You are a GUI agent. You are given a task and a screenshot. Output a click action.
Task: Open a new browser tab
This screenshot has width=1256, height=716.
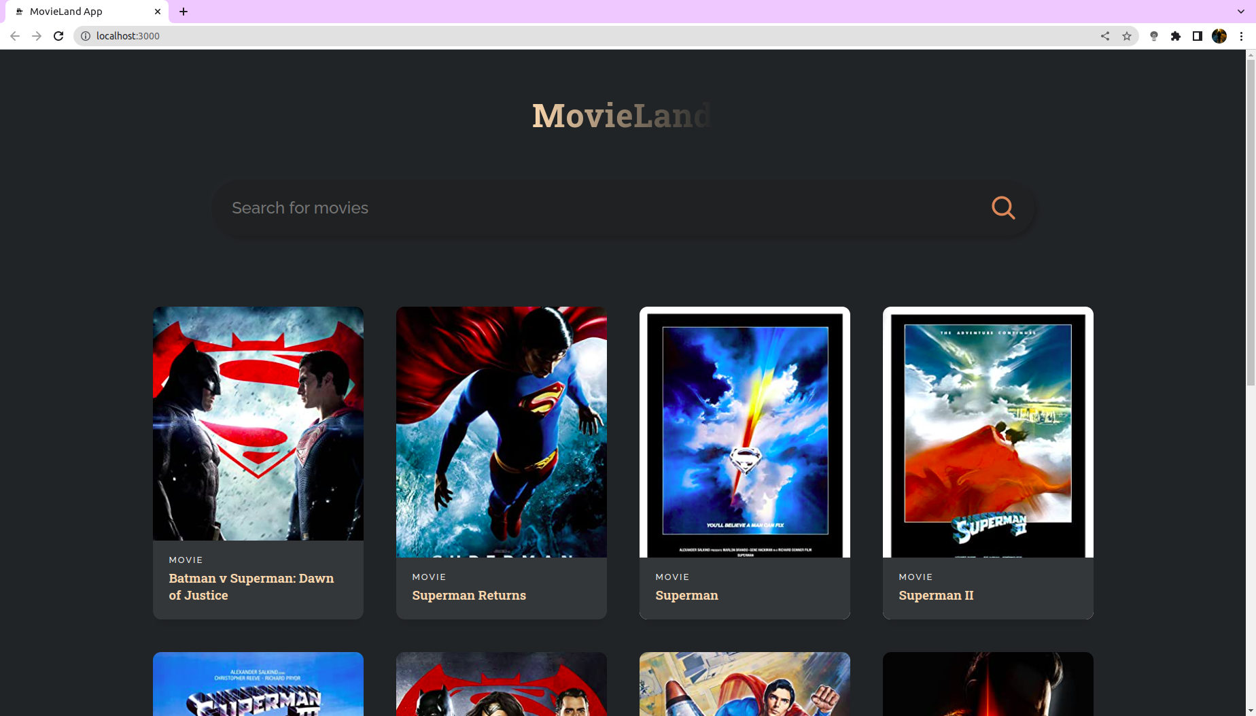click(x=183, y=11)
